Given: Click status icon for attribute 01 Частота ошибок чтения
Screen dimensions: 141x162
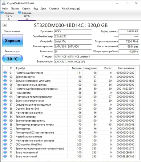Looking at the screenshot, I should (5, 73).
